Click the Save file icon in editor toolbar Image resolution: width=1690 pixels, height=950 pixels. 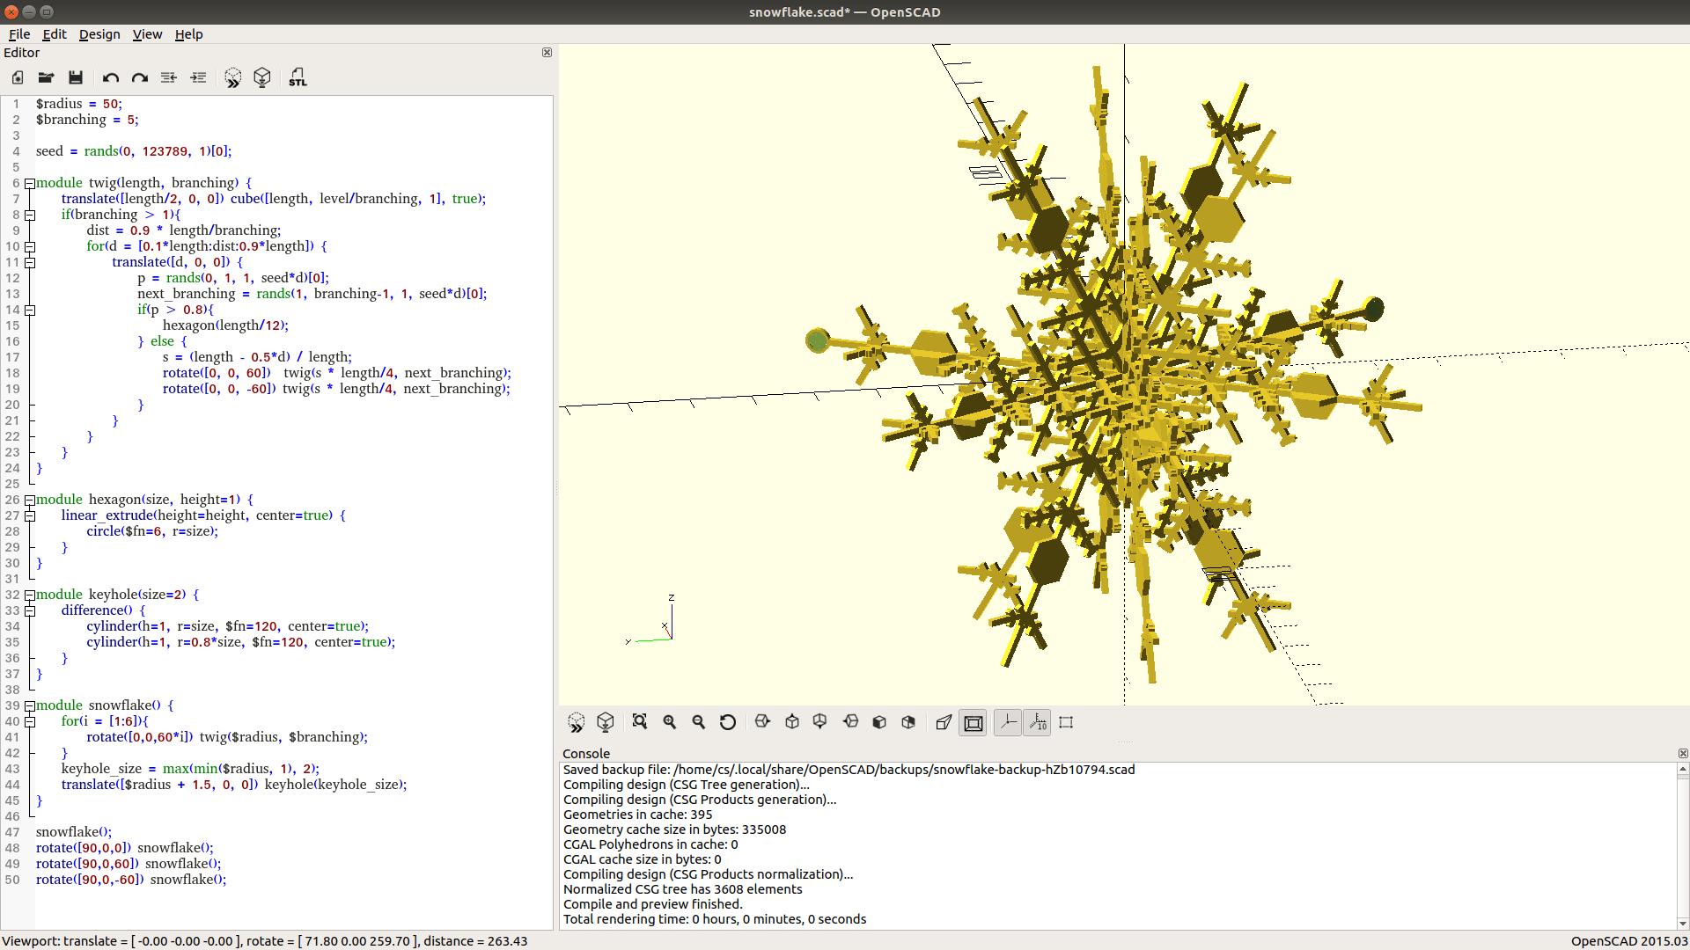(x=76, y=77)
